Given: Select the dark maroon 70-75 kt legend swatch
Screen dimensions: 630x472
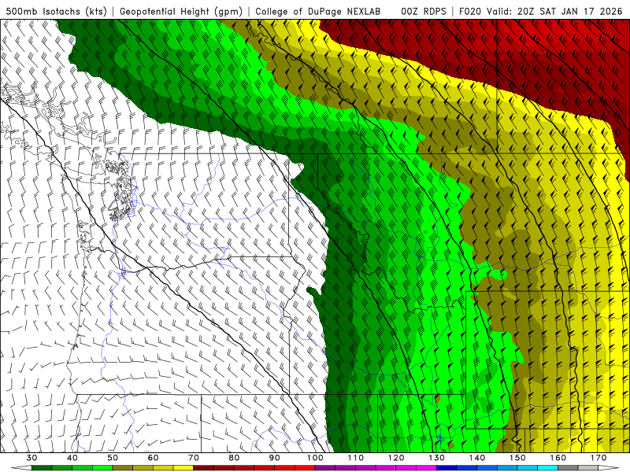Looking at the screenshot, I should (x=204, y=468).
